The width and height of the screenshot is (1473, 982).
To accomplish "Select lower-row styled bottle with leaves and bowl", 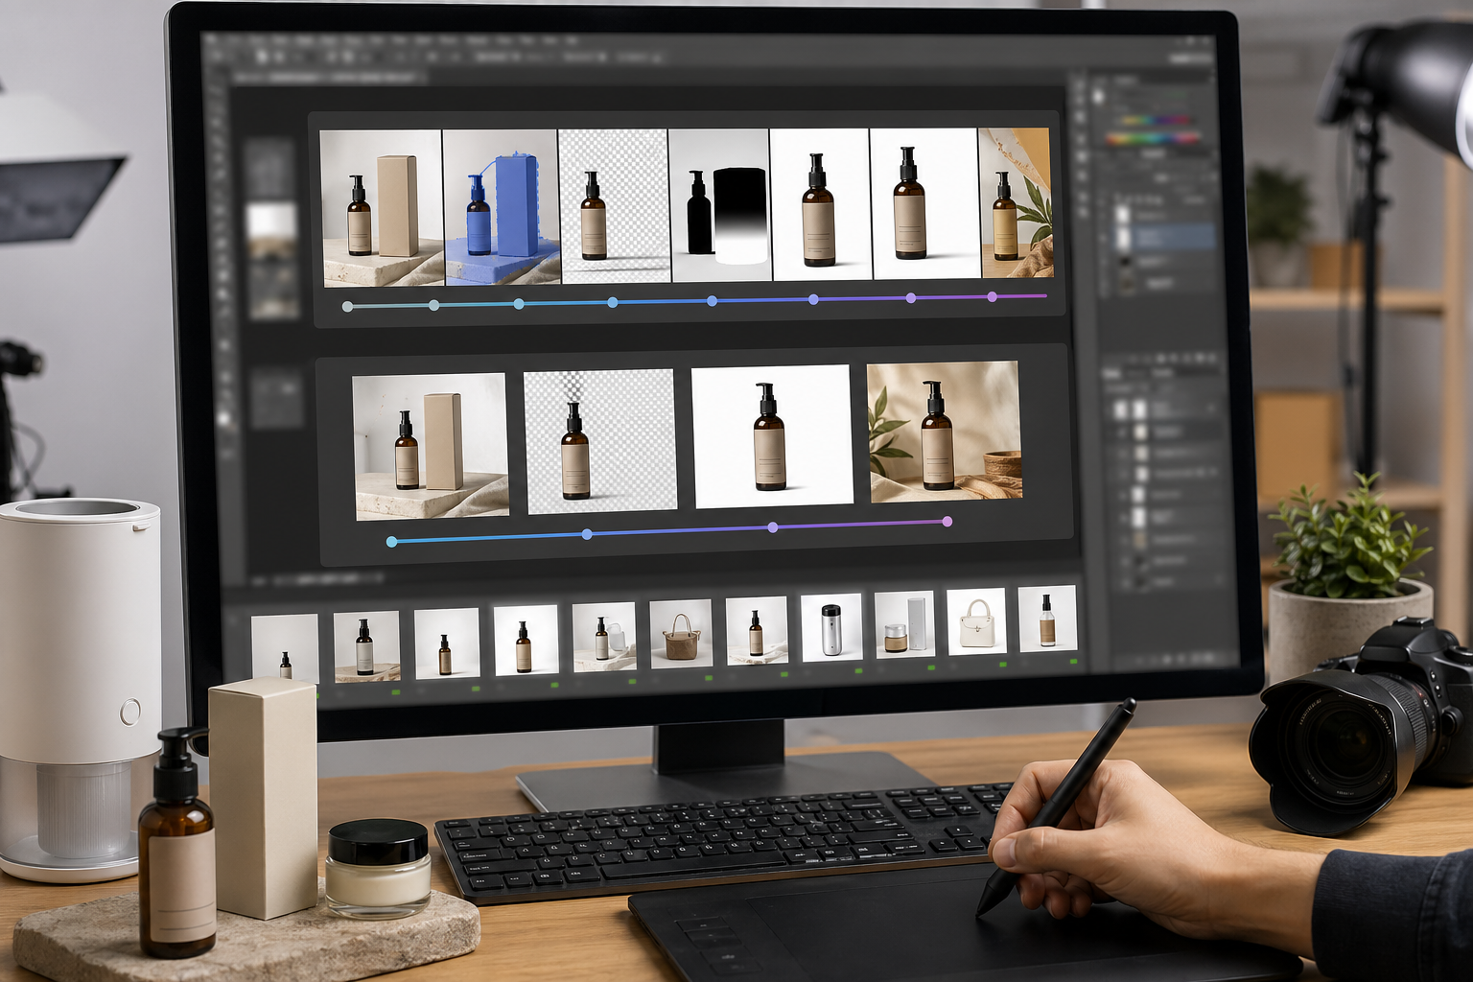I will click(x=944, y=432).
